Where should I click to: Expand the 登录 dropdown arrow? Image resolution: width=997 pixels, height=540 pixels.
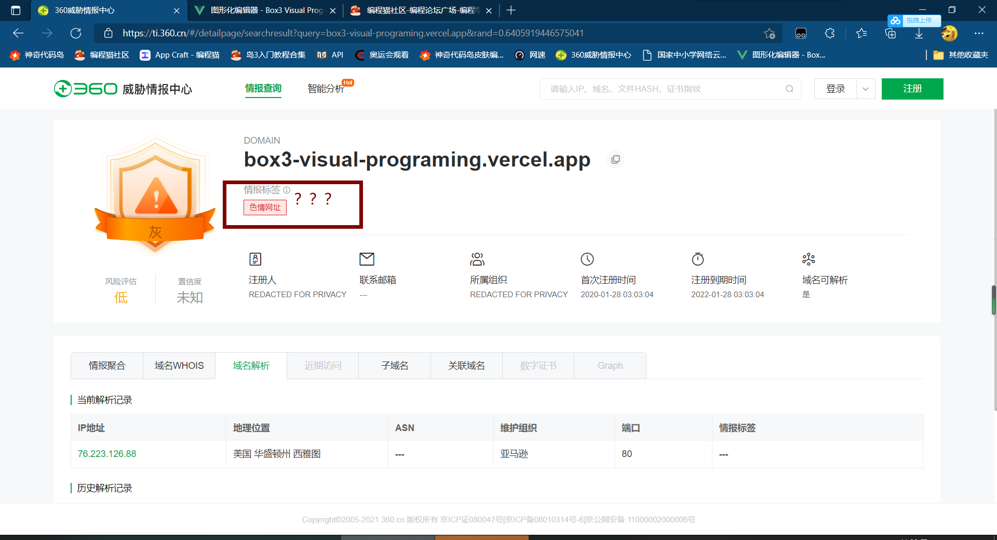(x=866, y=89)
